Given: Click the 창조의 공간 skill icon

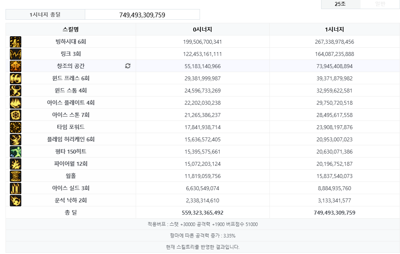Looking at the screenshot, I should click(15, 66).
